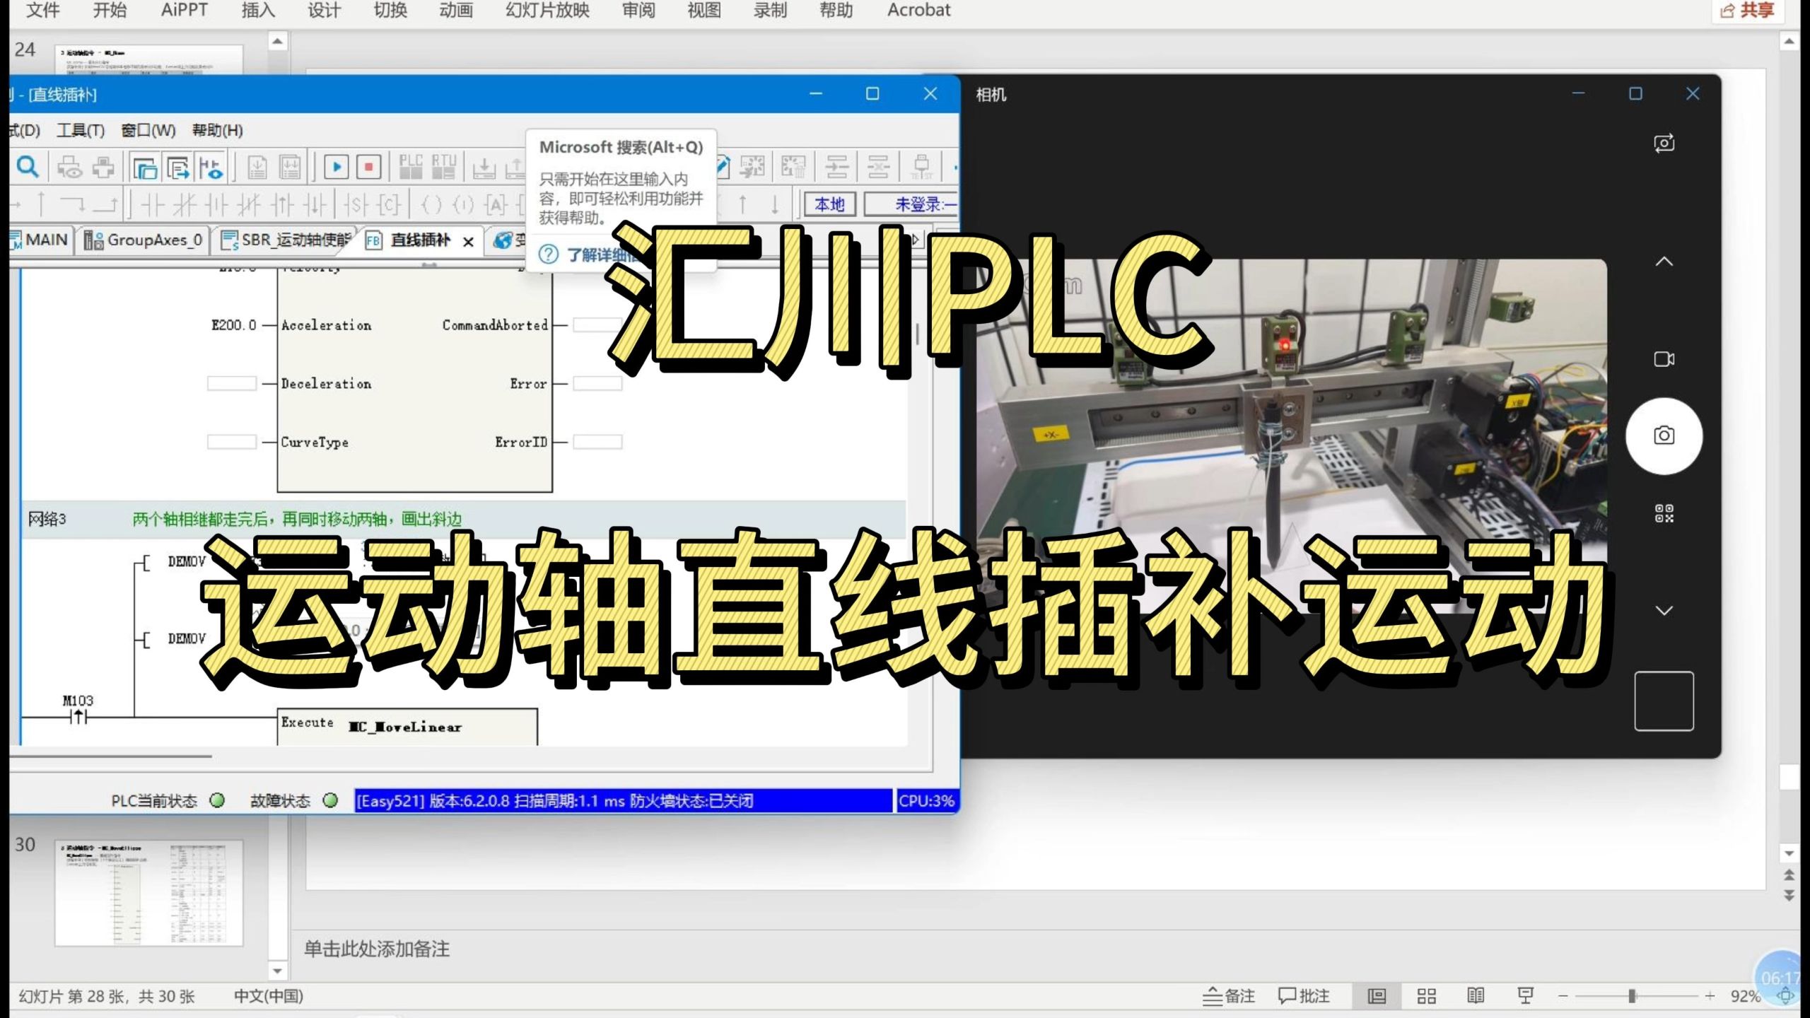Open 批注 comments from status bar

click(1304, 996)
